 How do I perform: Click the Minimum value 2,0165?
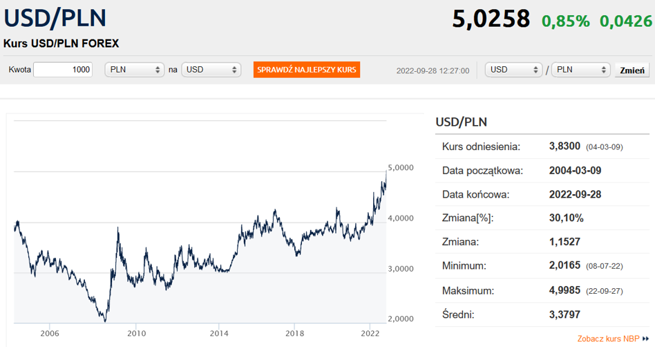tap(565, 266)
